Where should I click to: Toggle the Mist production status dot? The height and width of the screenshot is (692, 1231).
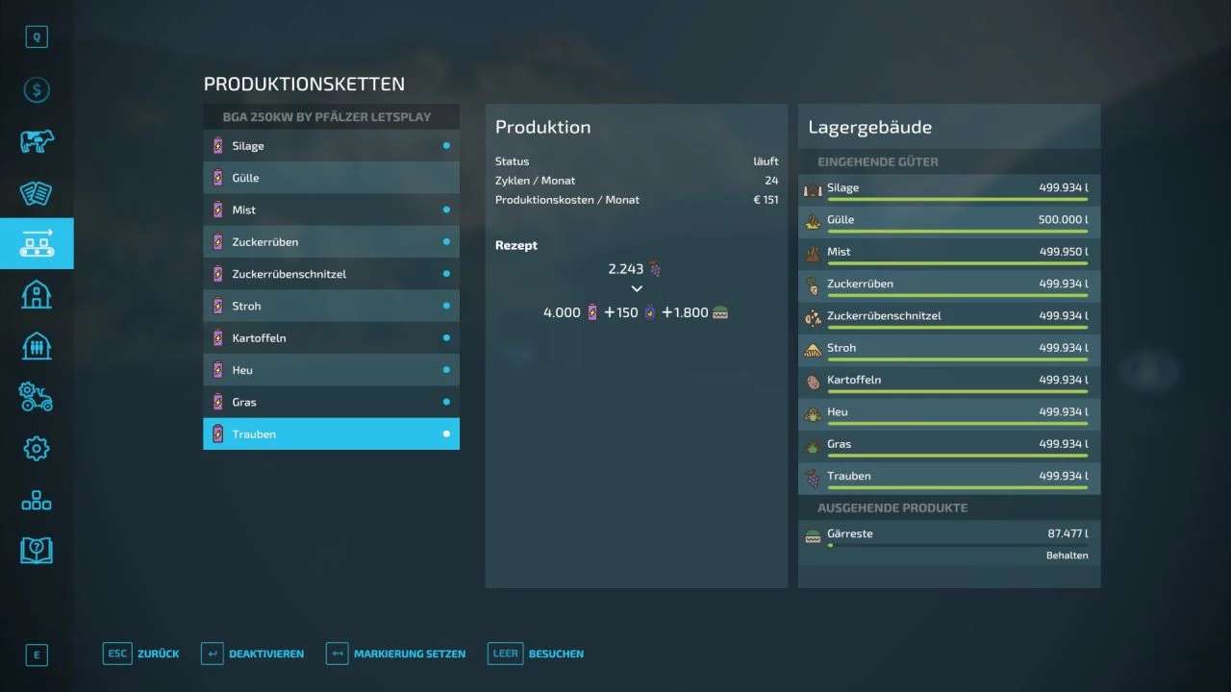pyautogui.click(x=446, y=210)
